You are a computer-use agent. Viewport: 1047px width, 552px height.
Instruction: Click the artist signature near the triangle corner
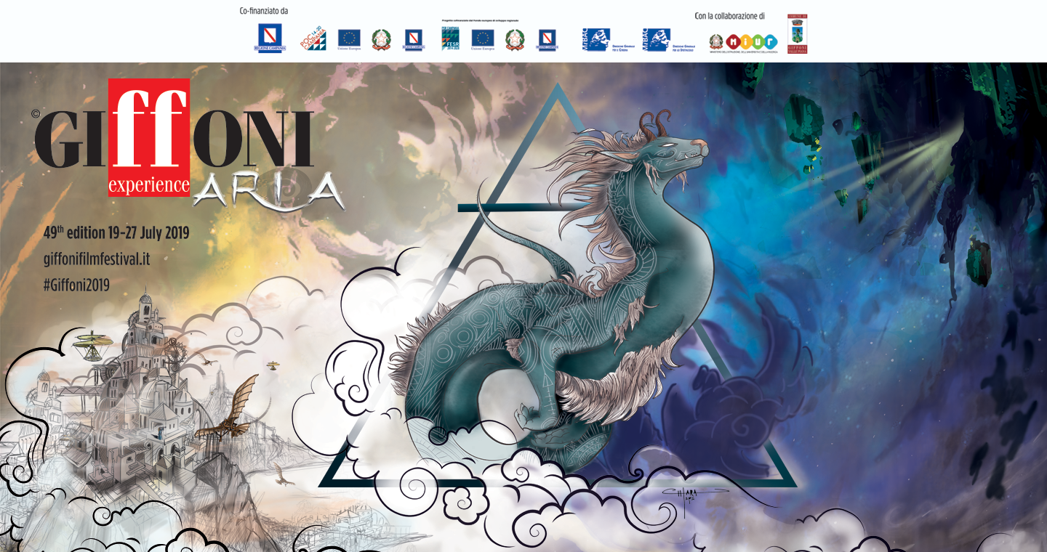pos(694,500)
